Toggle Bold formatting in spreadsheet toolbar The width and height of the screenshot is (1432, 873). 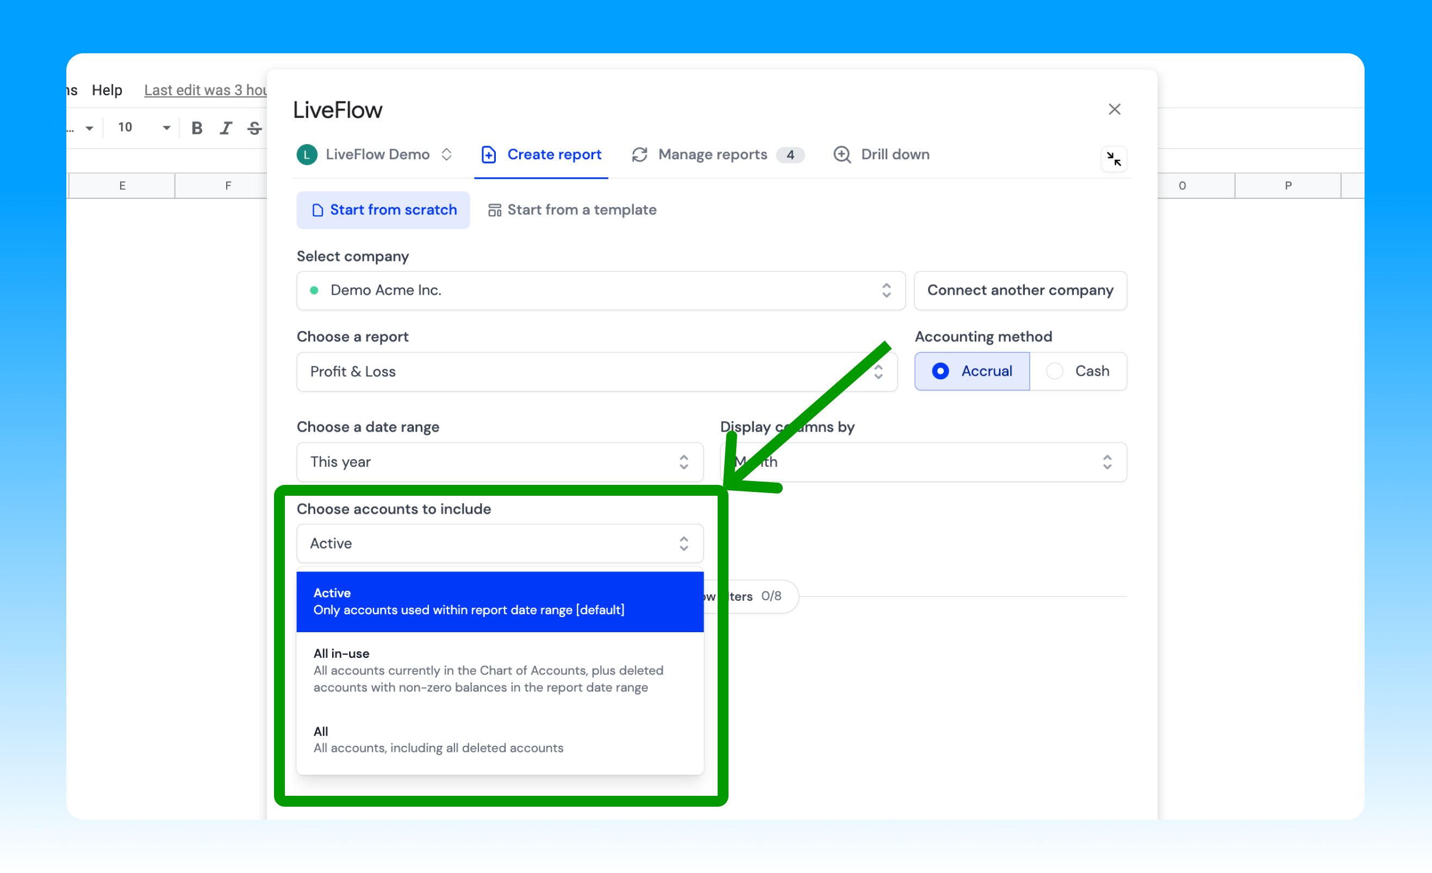[197, 128]
